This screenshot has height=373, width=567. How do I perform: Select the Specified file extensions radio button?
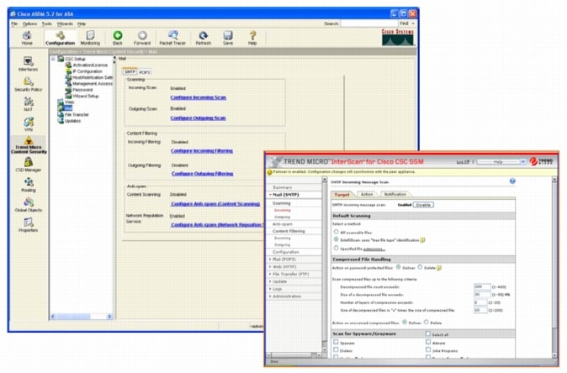coord(336,248)
